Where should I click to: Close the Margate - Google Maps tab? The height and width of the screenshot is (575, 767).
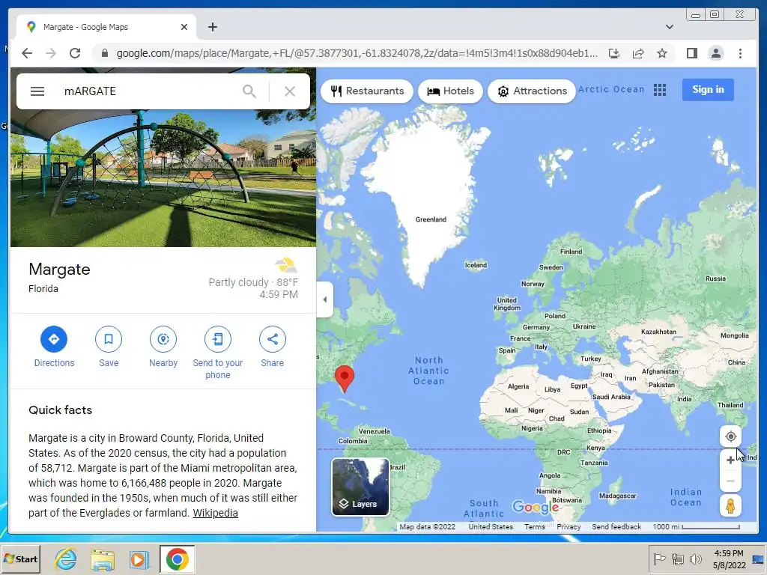[x=184, y=27]
